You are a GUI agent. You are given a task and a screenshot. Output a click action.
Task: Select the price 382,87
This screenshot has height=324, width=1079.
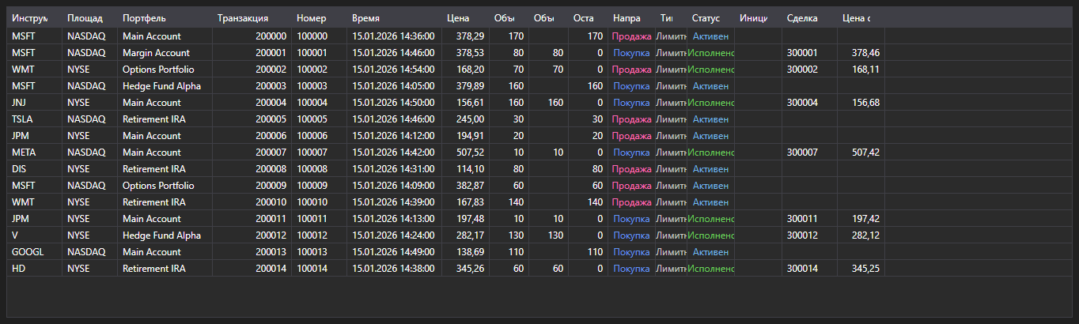click(470, 185)
